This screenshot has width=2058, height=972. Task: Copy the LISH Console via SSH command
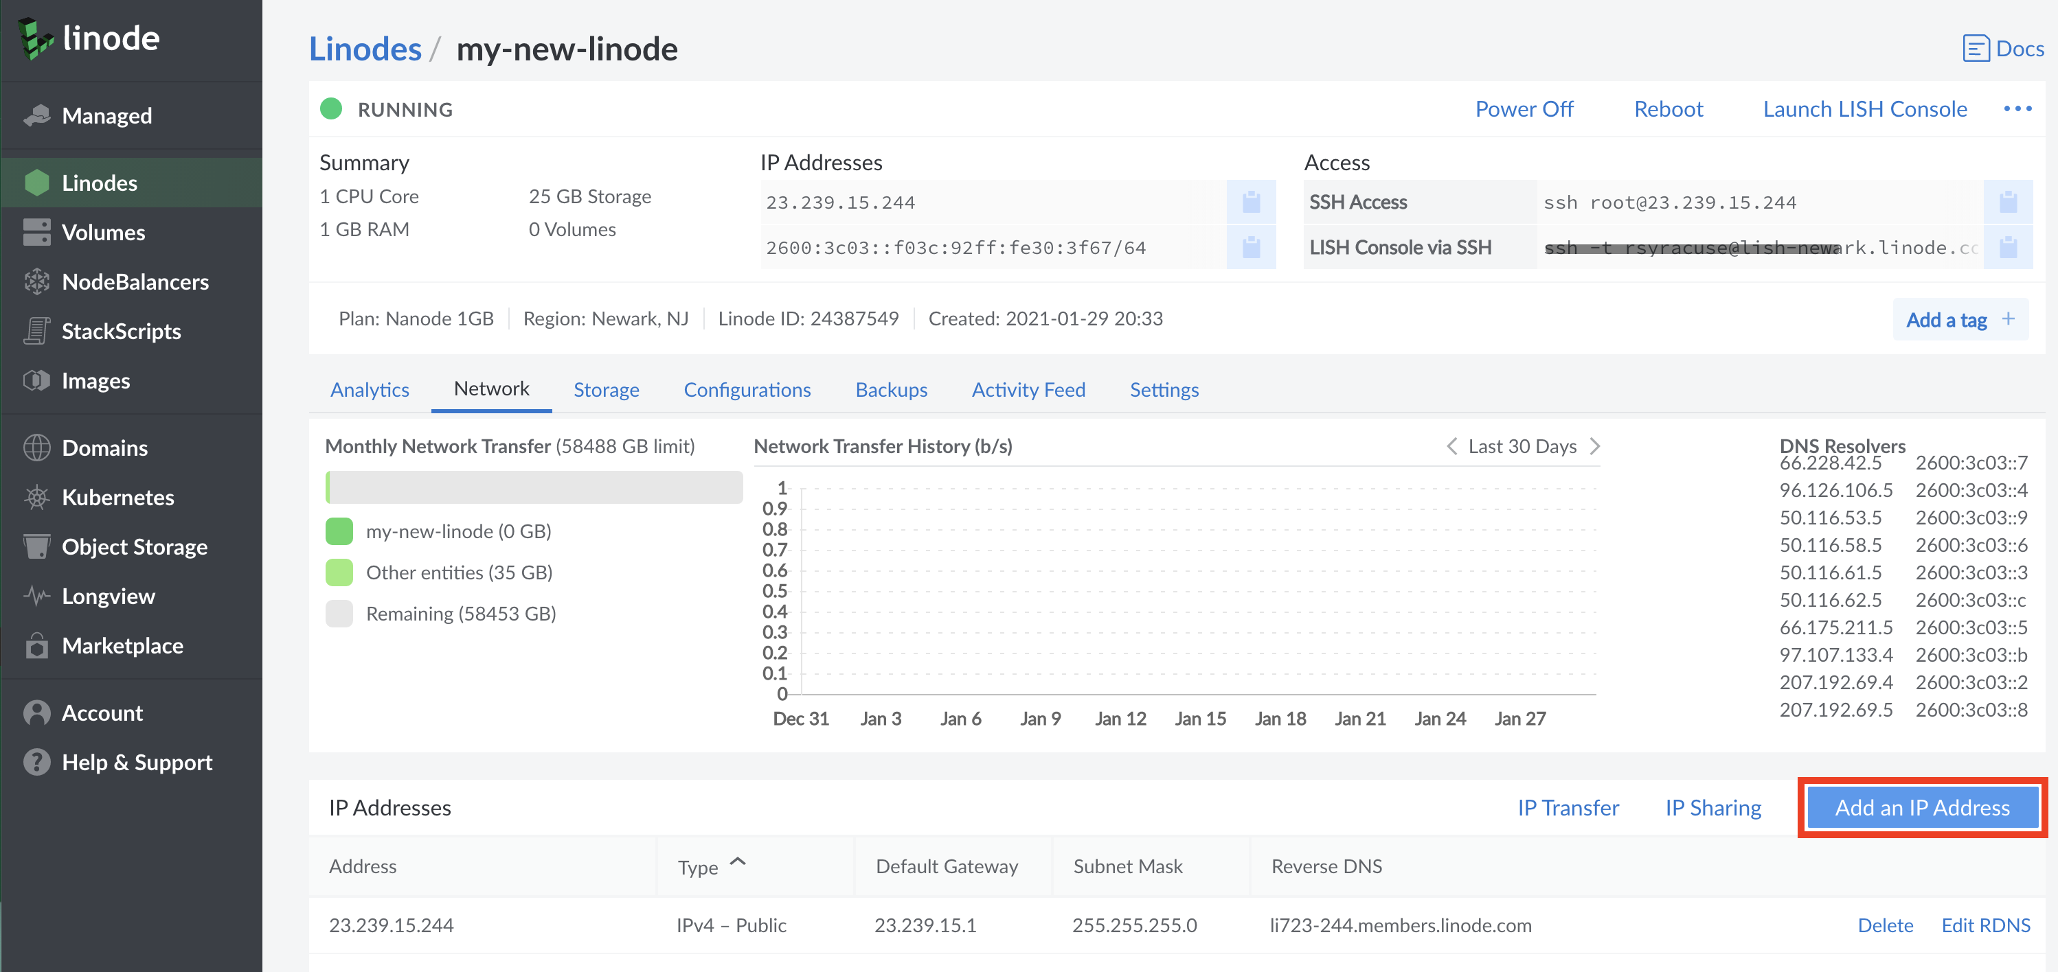tap(2007, 248)
